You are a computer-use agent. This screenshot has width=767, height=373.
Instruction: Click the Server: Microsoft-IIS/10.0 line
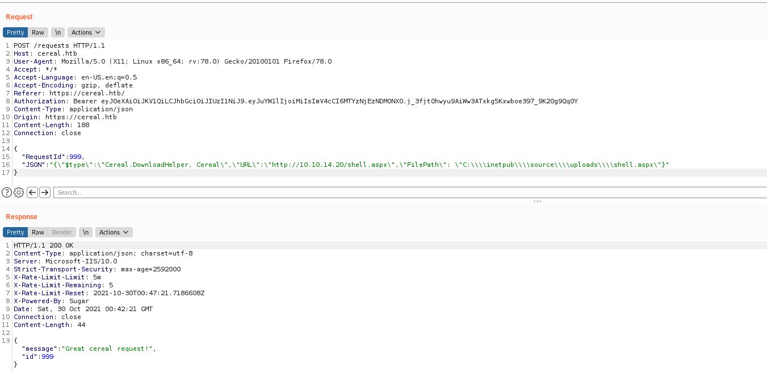click(x=65, y=261)
